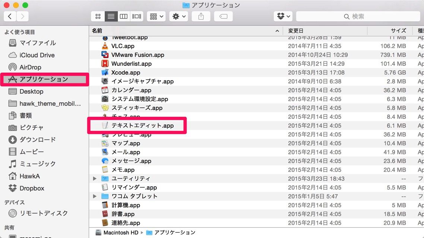This screenshot has height=238, width=424.
Task: Select スティッキーズ.app icon
Action: 105,108
